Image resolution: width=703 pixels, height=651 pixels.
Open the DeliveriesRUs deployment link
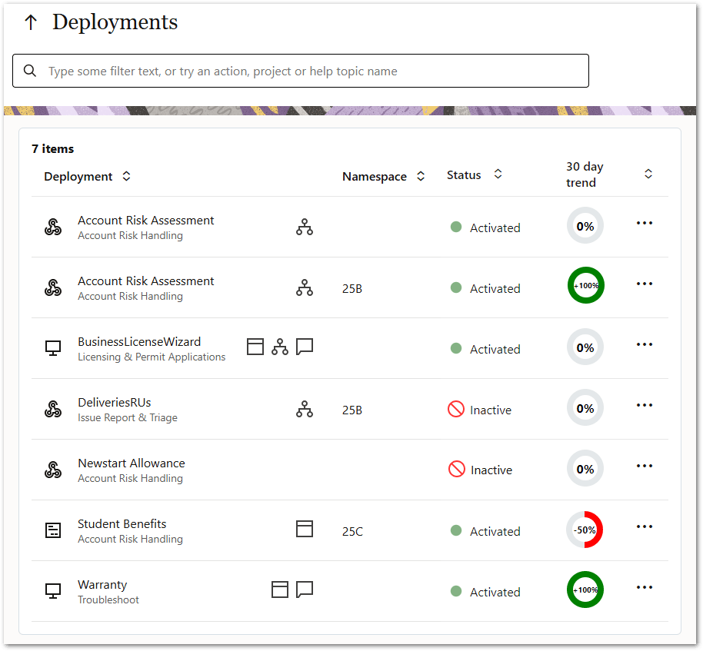pyautogui.click(x=115, y=402)
